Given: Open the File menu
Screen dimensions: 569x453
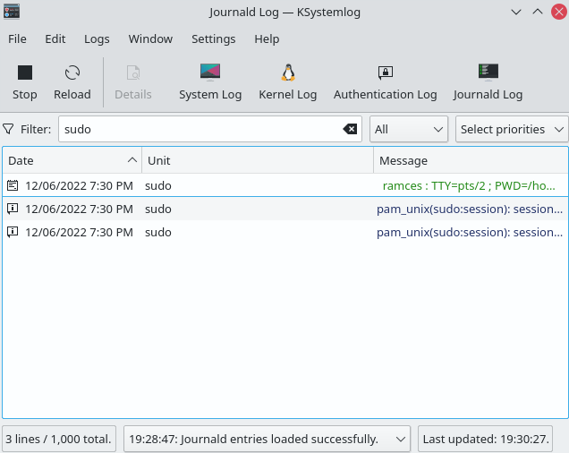Looking at the screenshot, I should [17, 38].
